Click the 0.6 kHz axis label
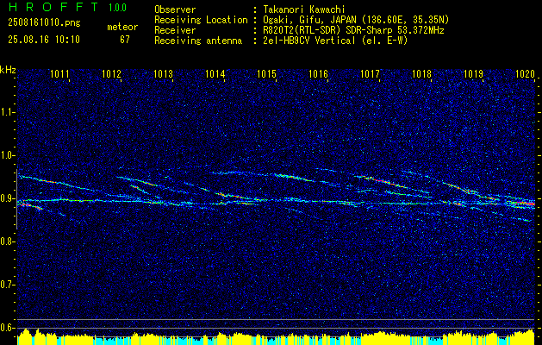The height and width of the screenshot is (345, 542). (8, 328)
